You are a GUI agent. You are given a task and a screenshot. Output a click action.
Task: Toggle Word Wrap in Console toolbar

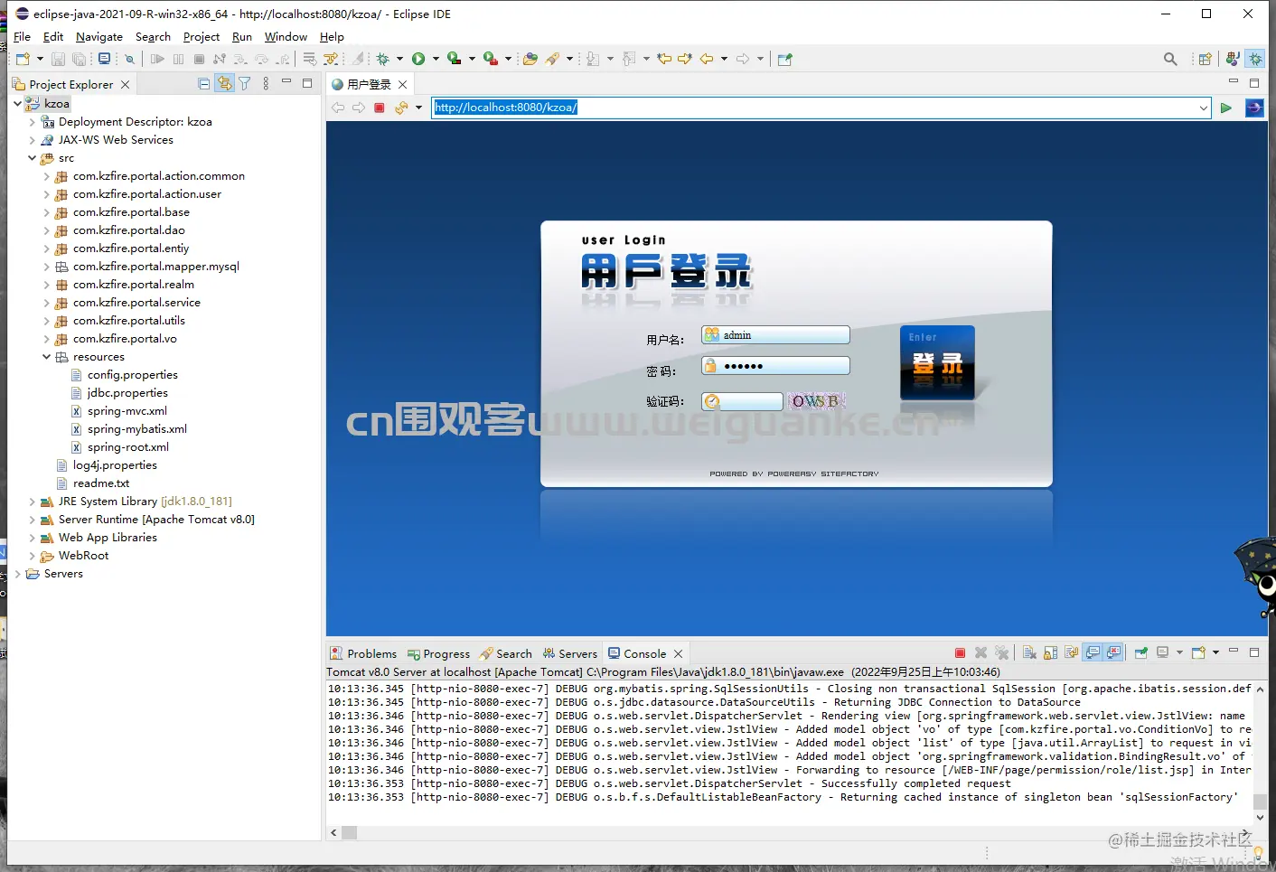[1072, 652]
